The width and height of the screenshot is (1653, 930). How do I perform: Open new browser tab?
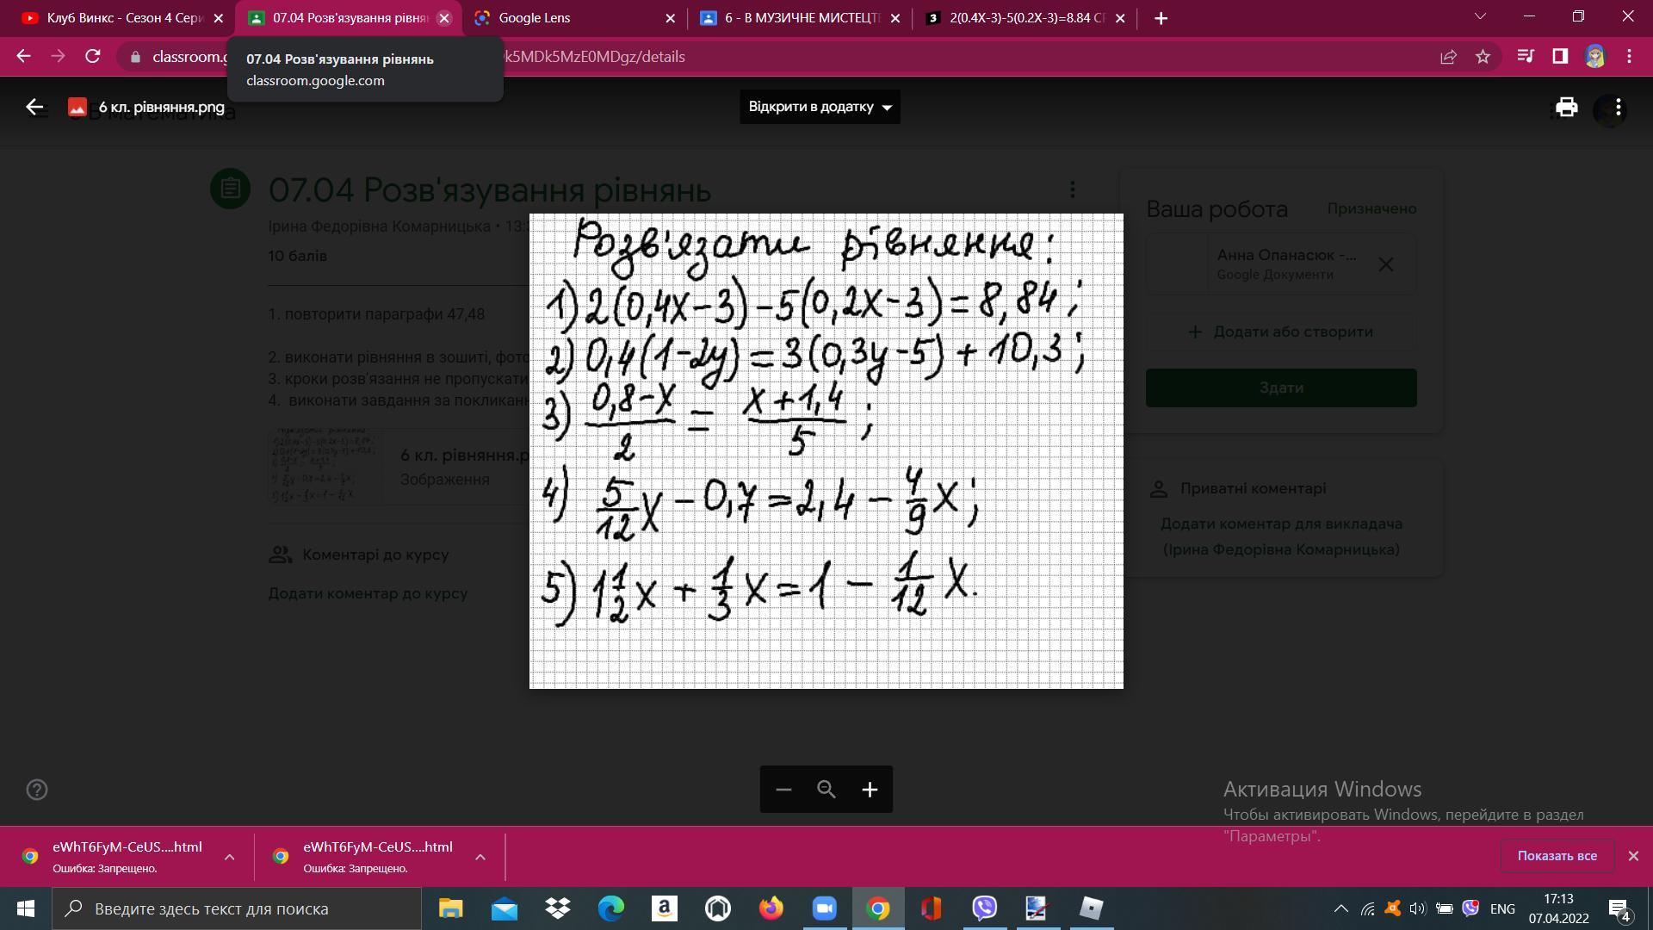1161,18
